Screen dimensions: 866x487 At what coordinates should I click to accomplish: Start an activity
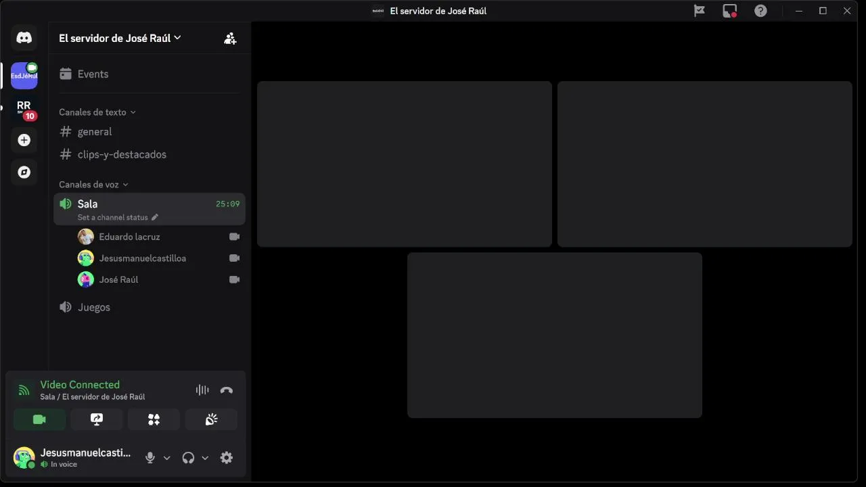pos(154,419)
